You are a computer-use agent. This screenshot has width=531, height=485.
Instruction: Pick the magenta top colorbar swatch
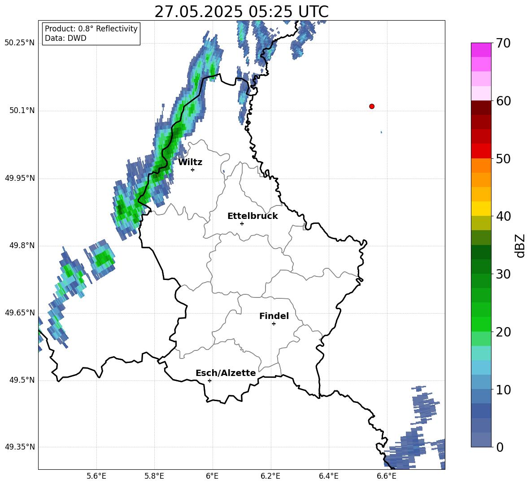click(481, 50)
